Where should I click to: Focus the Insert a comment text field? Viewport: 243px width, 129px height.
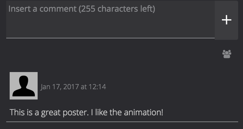[x=110, y=20]
